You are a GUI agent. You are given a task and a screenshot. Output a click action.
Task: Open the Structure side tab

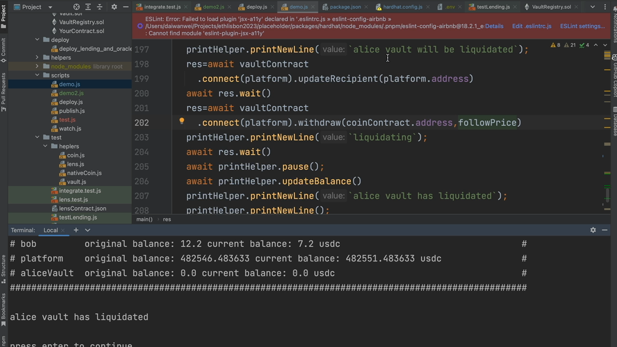[x=3, y=269]
